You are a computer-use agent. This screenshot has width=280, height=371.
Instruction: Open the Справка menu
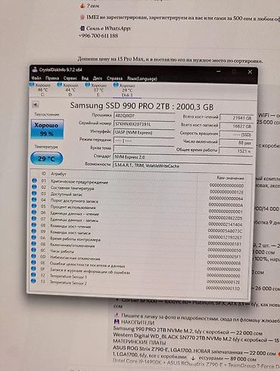point(114,79)
